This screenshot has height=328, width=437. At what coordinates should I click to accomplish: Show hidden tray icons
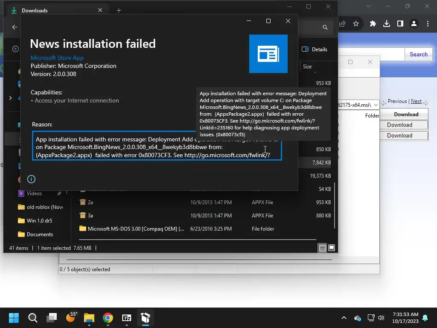tap(344, 318)
